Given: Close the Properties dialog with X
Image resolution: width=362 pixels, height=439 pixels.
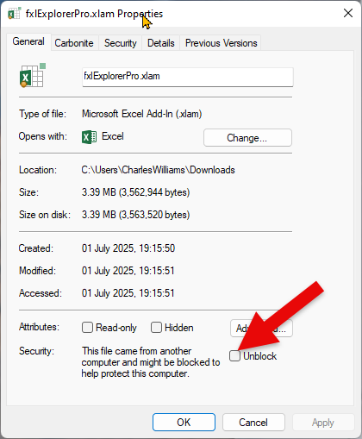Looking at the screenshot, I should (348, 13).
